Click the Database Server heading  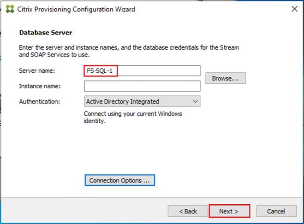coord(46,33)
